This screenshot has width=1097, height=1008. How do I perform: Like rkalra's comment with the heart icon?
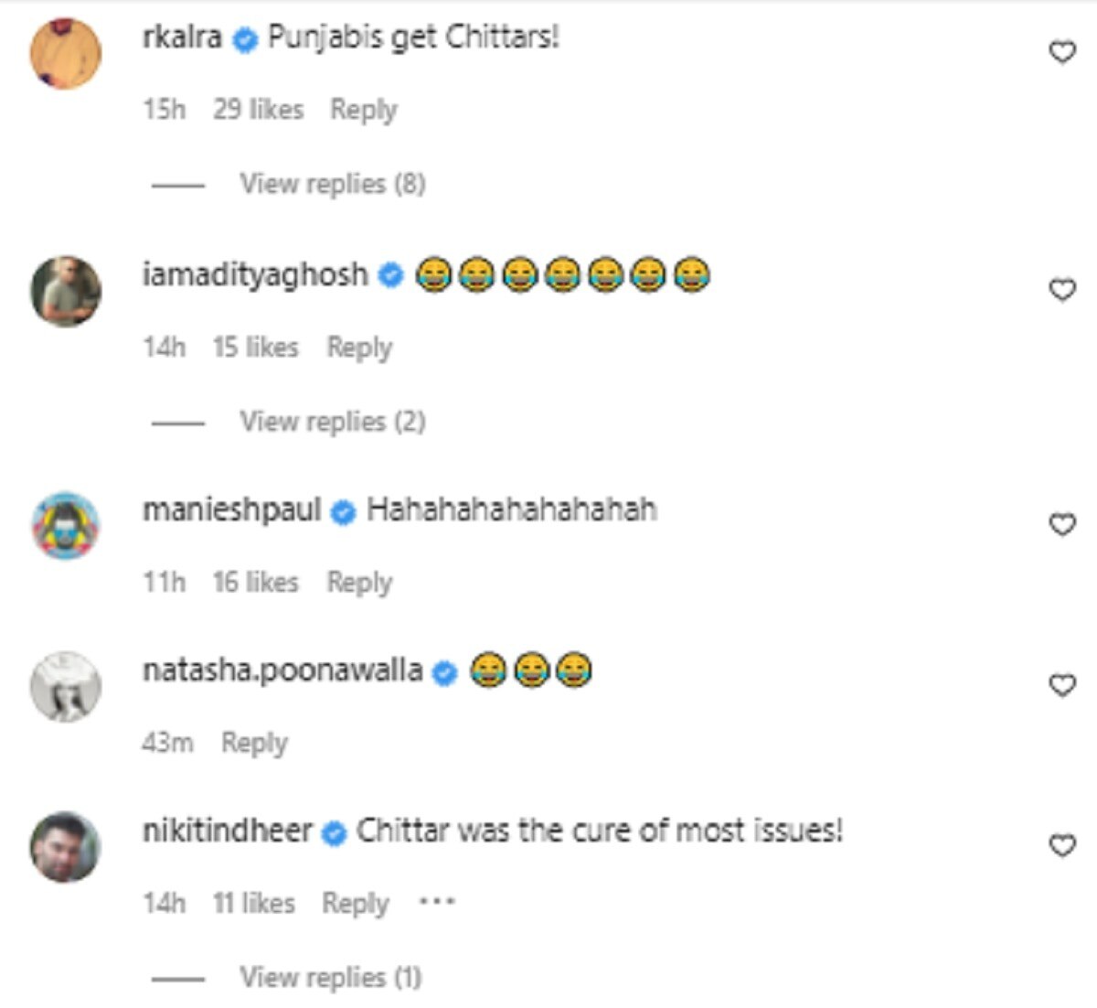1063,52
